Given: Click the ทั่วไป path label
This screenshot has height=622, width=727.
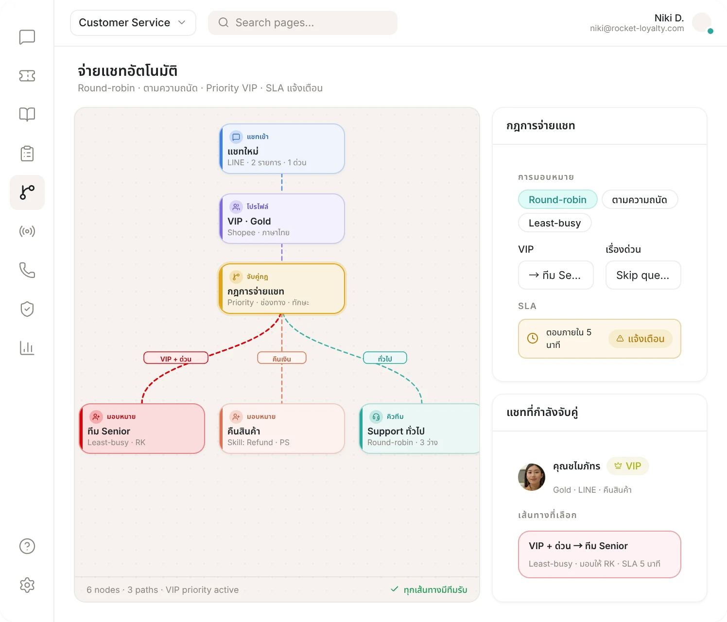Looking at the screenshot, I should tap(385, 358).
